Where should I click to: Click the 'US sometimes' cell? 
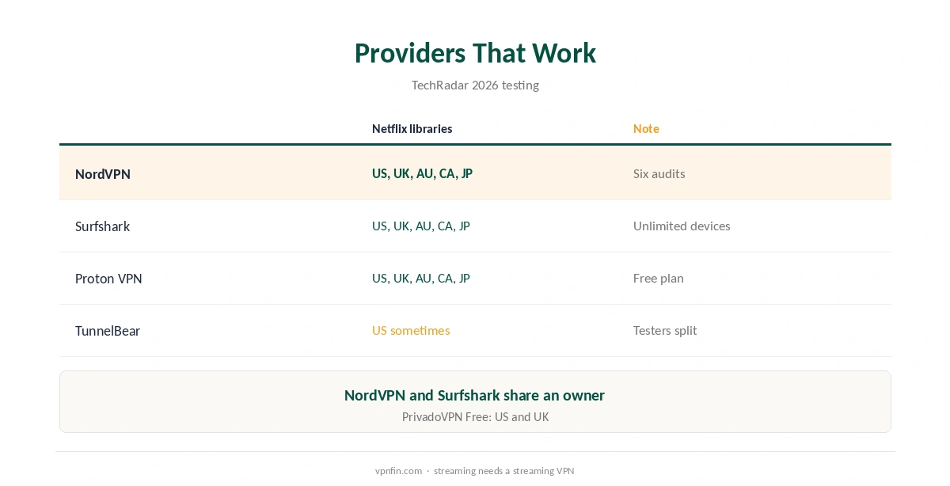[x=411, y=330]
